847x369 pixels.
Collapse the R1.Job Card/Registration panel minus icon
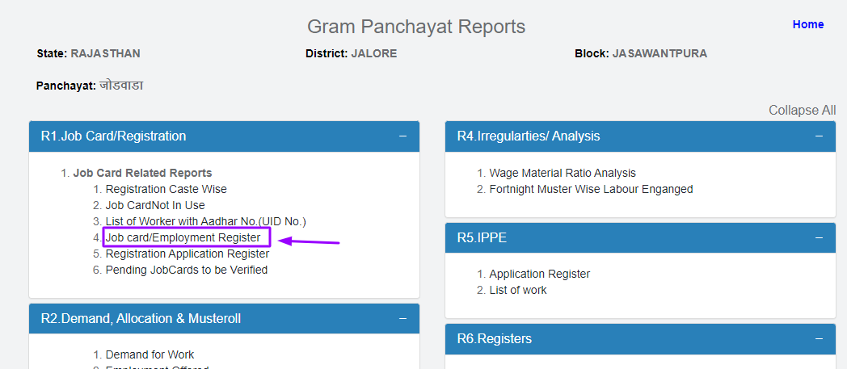[x=402, y=136]
